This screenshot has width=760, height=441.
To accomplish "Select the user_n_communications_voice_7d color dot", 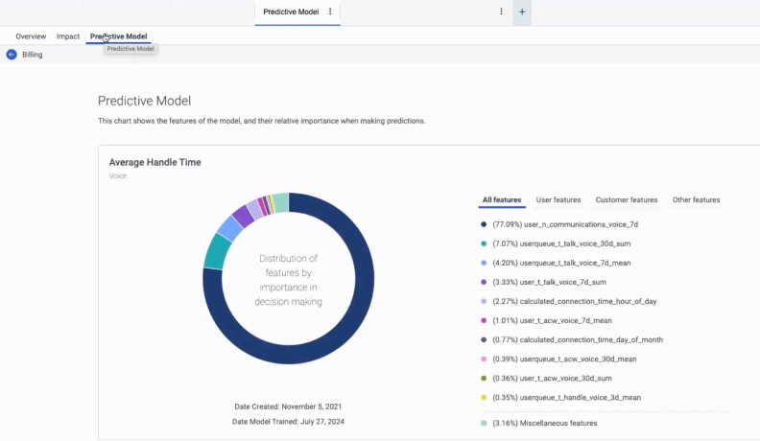I will [484, 224].
